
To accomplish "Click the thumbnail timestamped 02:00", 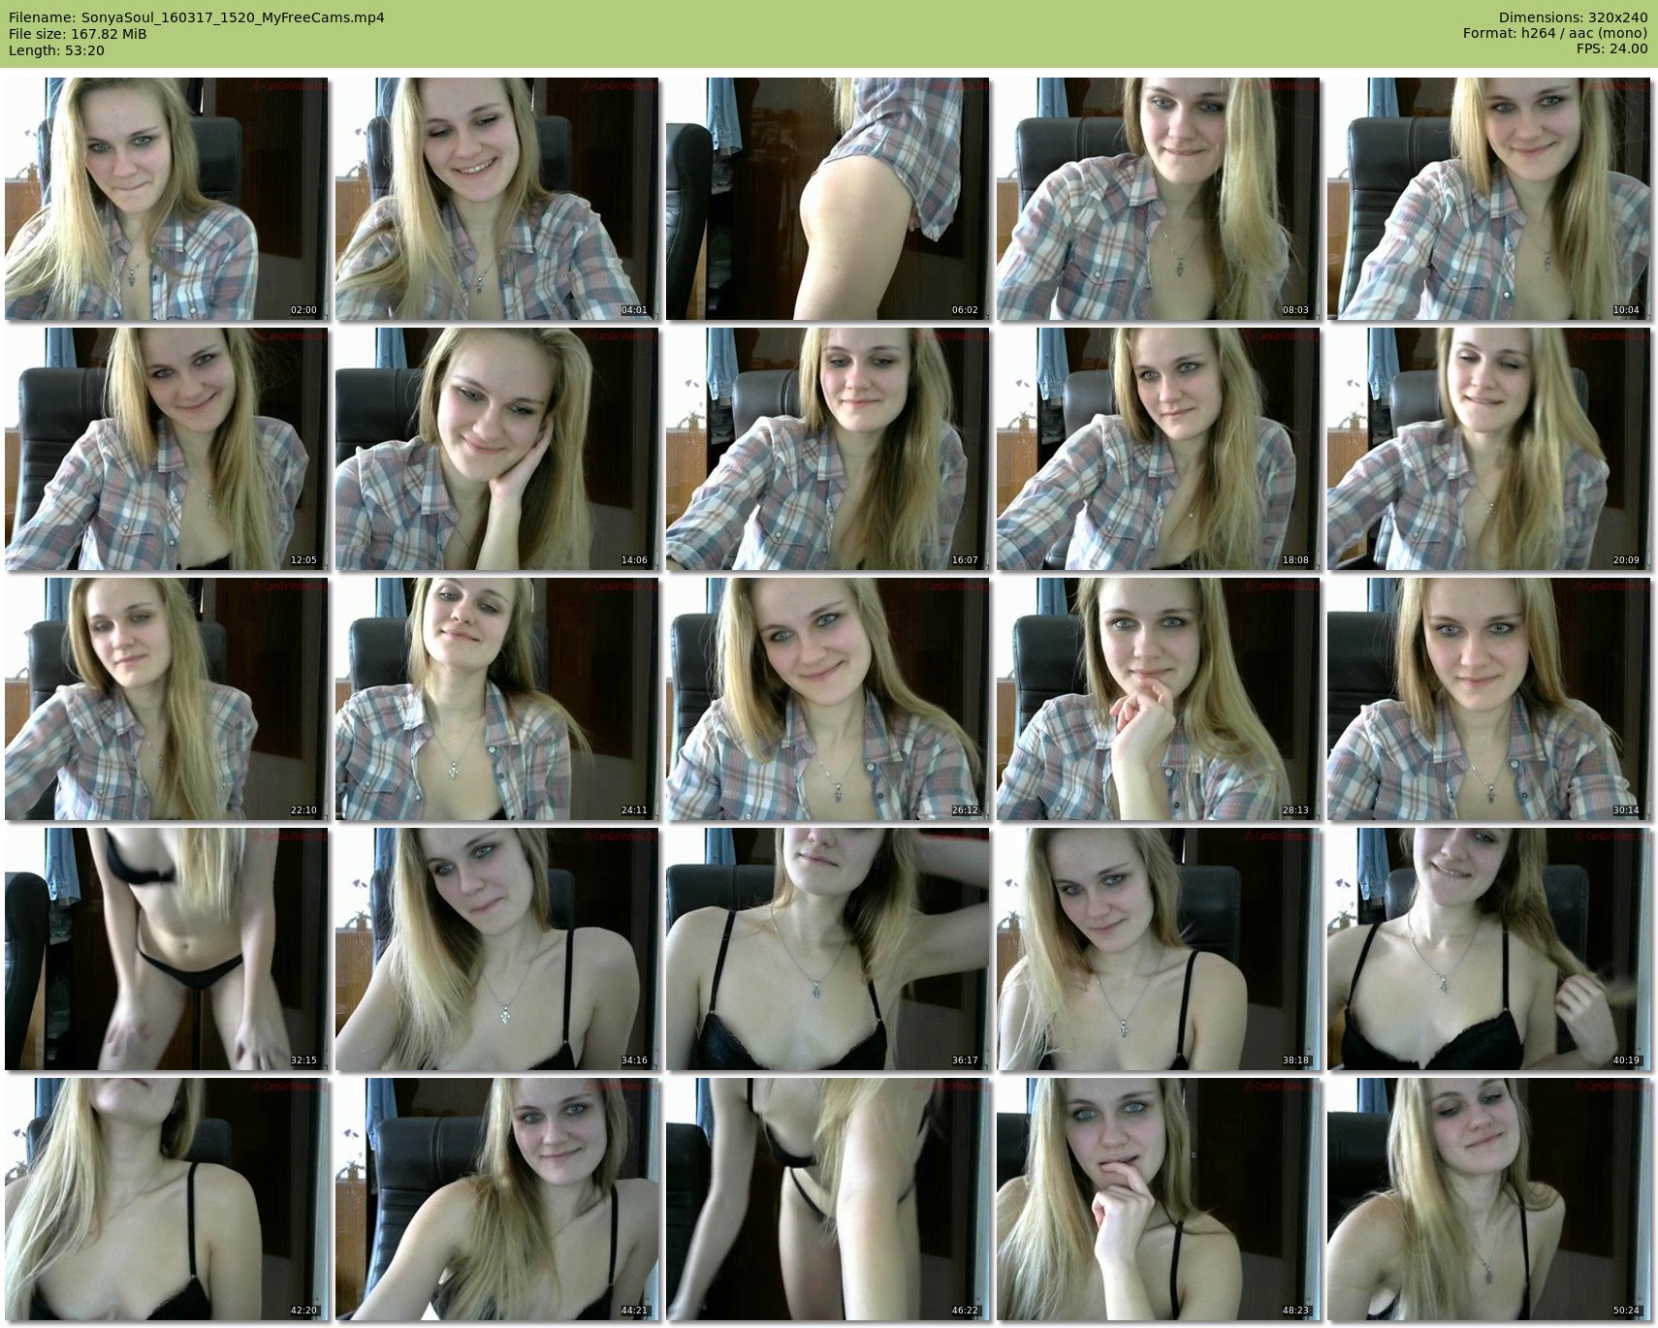I will (x=166, y=199).
